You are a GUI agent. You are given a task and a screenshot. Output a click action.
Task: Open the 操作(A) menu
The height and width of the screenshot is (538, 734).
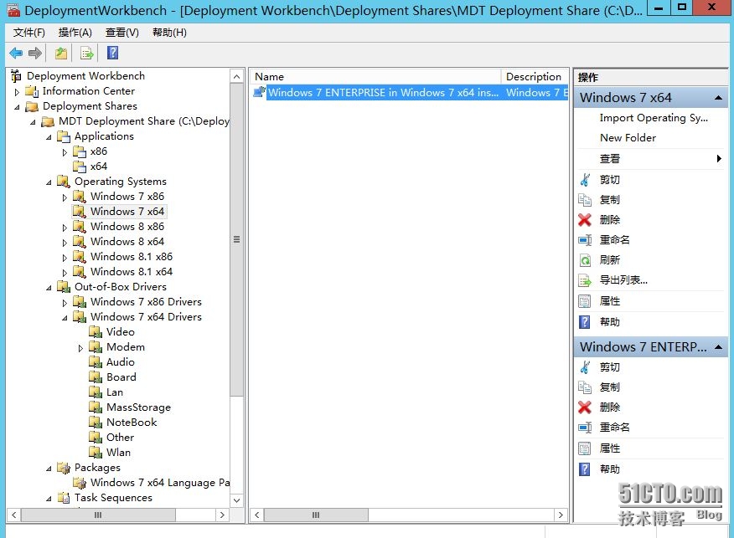(75, 33)
